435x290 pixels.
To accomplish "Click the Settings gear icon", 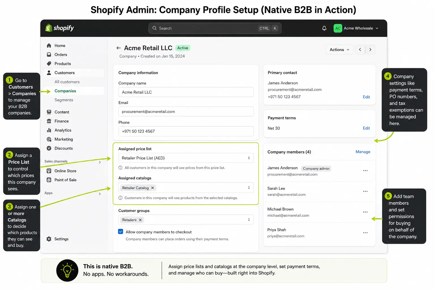I will click(x=49, y=239).
